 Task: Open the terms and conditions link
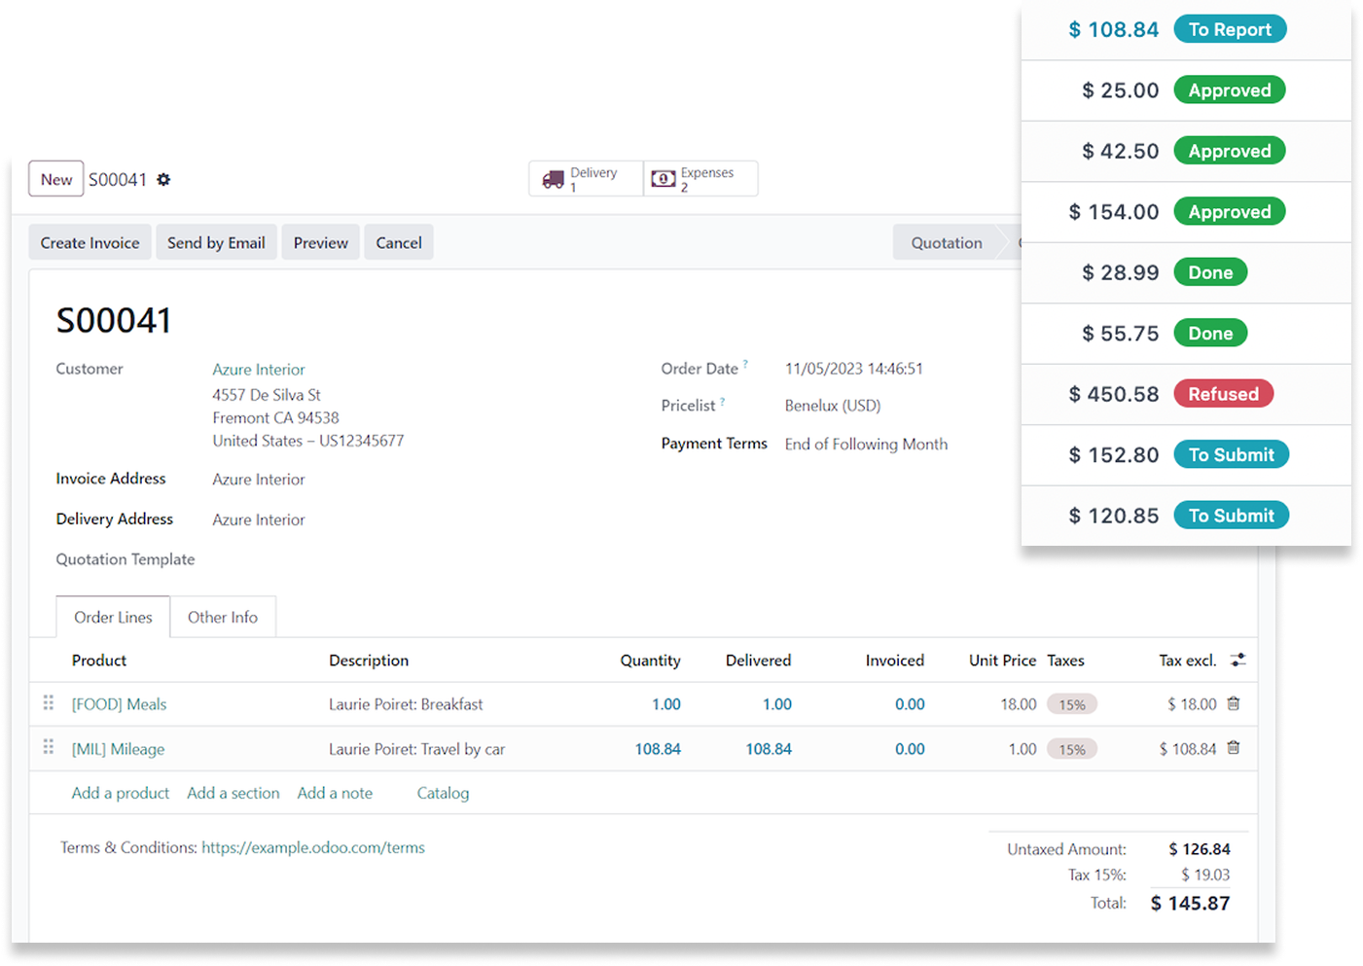pyautogui.click(x=313, y=848)
